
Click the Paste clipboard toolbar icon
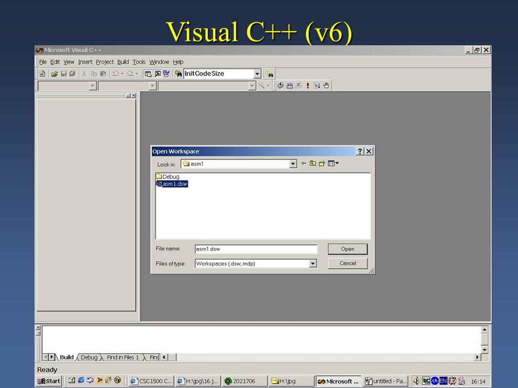(103, 74)
